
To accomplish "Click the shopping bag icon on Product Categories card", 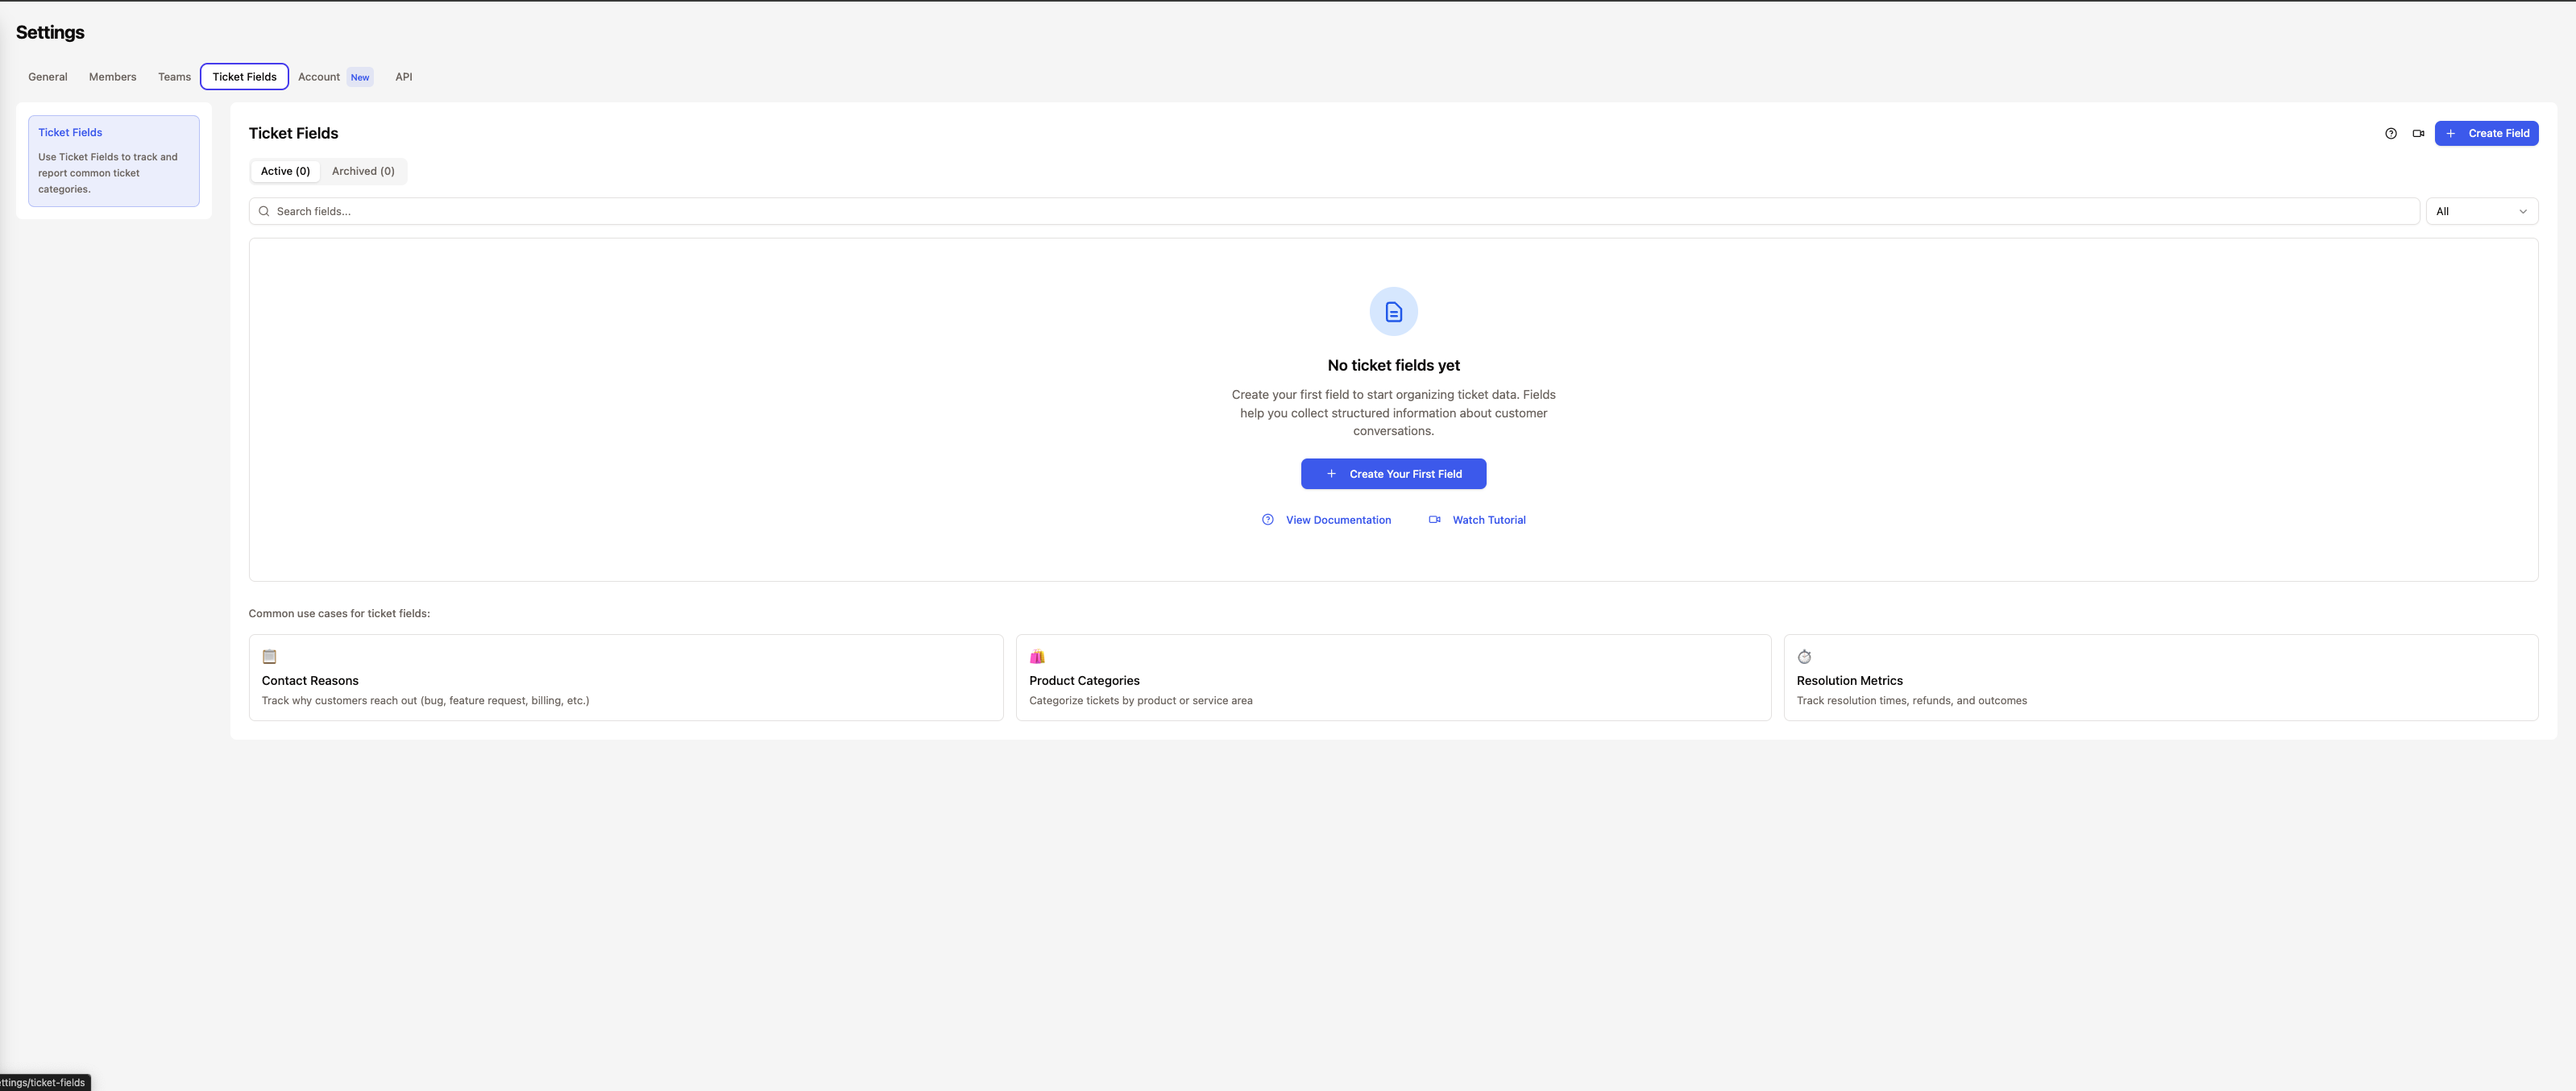I will point(1037,656).
